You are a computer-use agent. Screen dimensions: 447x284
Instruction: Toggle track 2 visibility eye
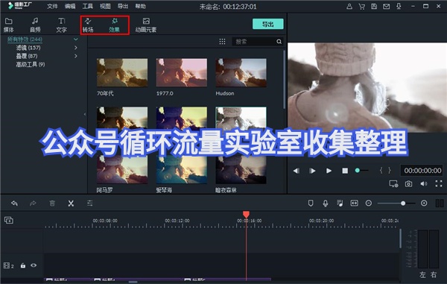tap(34, 265)
